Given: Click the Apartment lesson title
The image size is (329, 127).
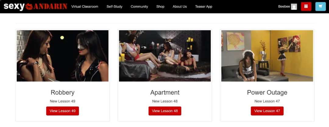Looking at the screenshot, I should [165, 92].
